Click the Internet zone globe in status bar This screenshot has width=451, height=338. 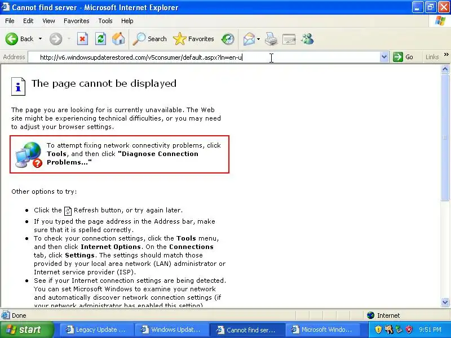(370, 315)
